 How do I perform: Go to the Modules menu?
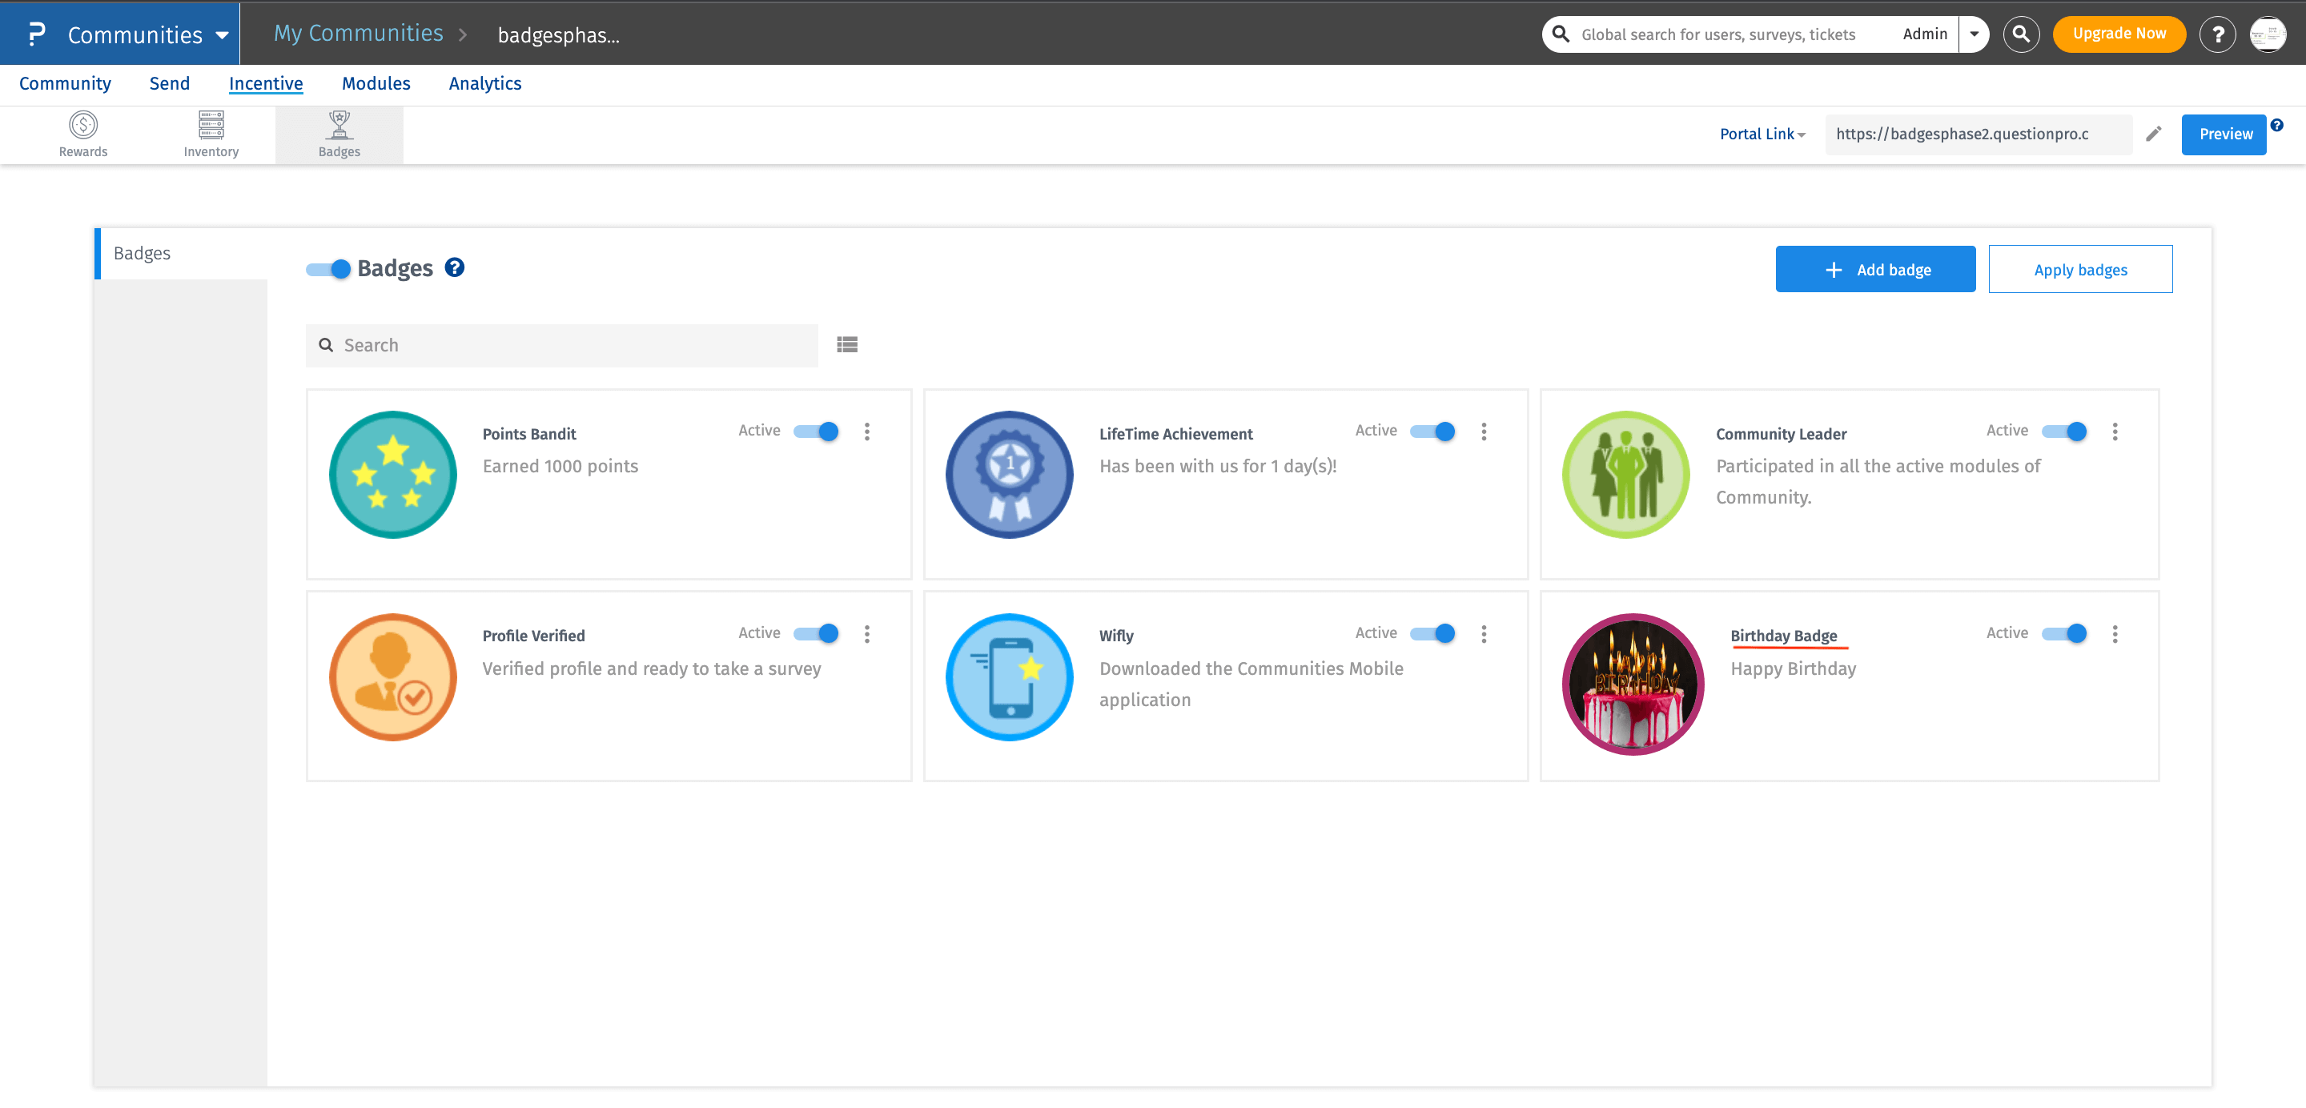click(x=375, y=83)
